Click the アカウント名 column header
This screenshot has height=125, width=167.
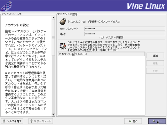coord(66,54)
